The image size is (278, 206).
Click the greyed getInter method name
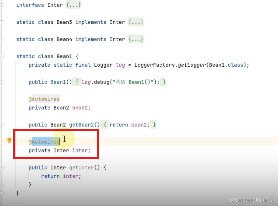click(82, 167)
